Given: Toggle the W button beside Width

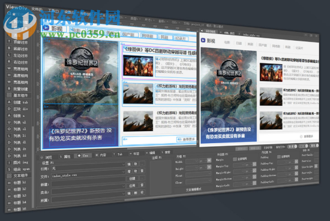Looking at the screenshot, I should [209, 161].
